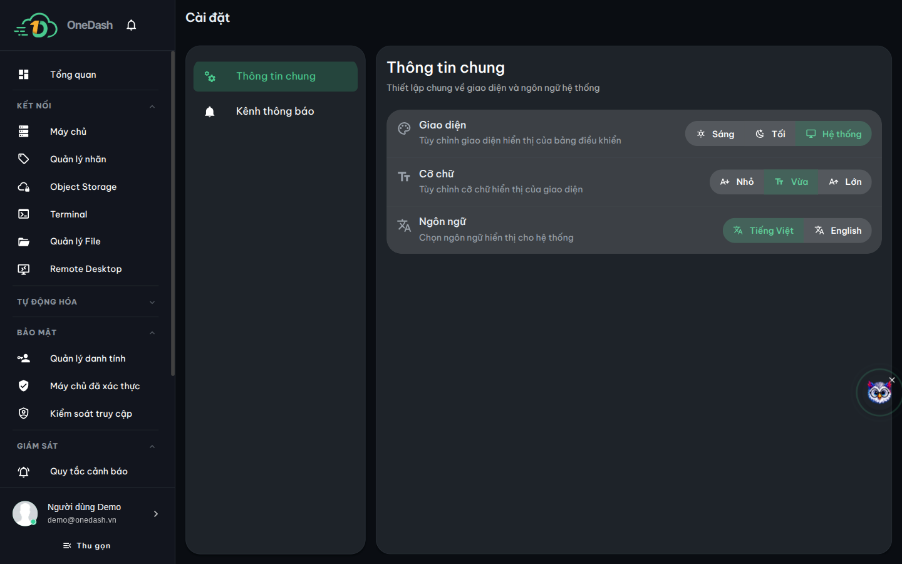Click the Quy tắc cảnh báo alarm icon
902x564 pixels.
click(24, 471)
